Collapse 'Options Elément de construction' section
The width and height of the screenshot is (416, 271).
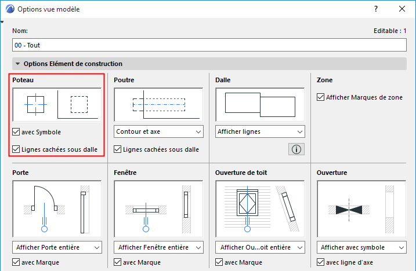pos(18,64)
